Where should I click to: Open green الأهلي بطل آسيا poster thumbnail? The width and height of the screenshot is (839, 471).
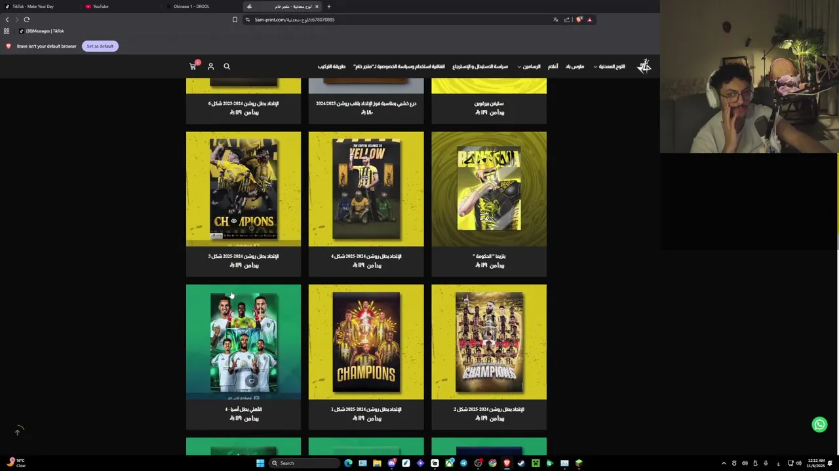(243, 341)
